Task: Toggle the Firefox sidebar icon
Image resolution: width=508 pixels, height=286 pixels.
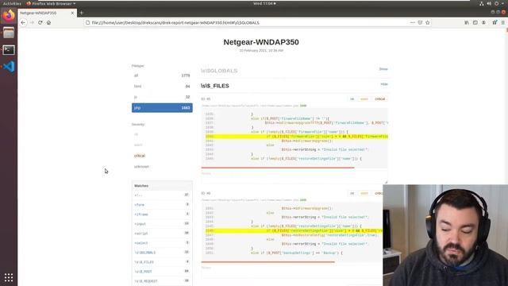Action: (x=475, y=23)
